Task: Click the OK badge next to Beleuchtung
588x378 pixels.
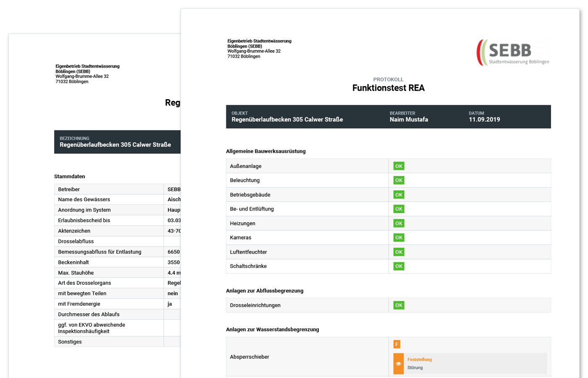Action: 399,180
